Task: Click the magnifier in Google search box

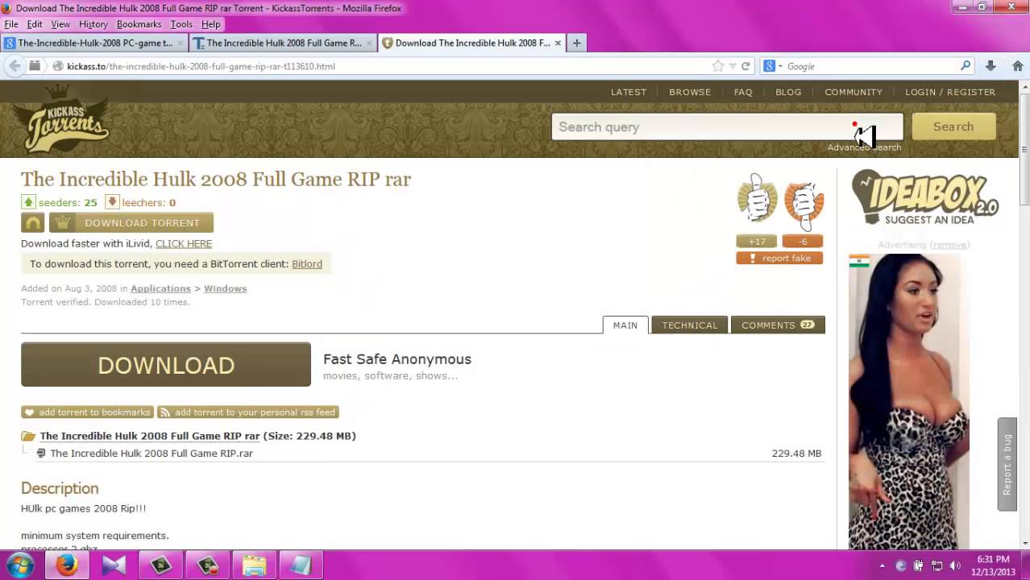Action: (x=966, y=66)
